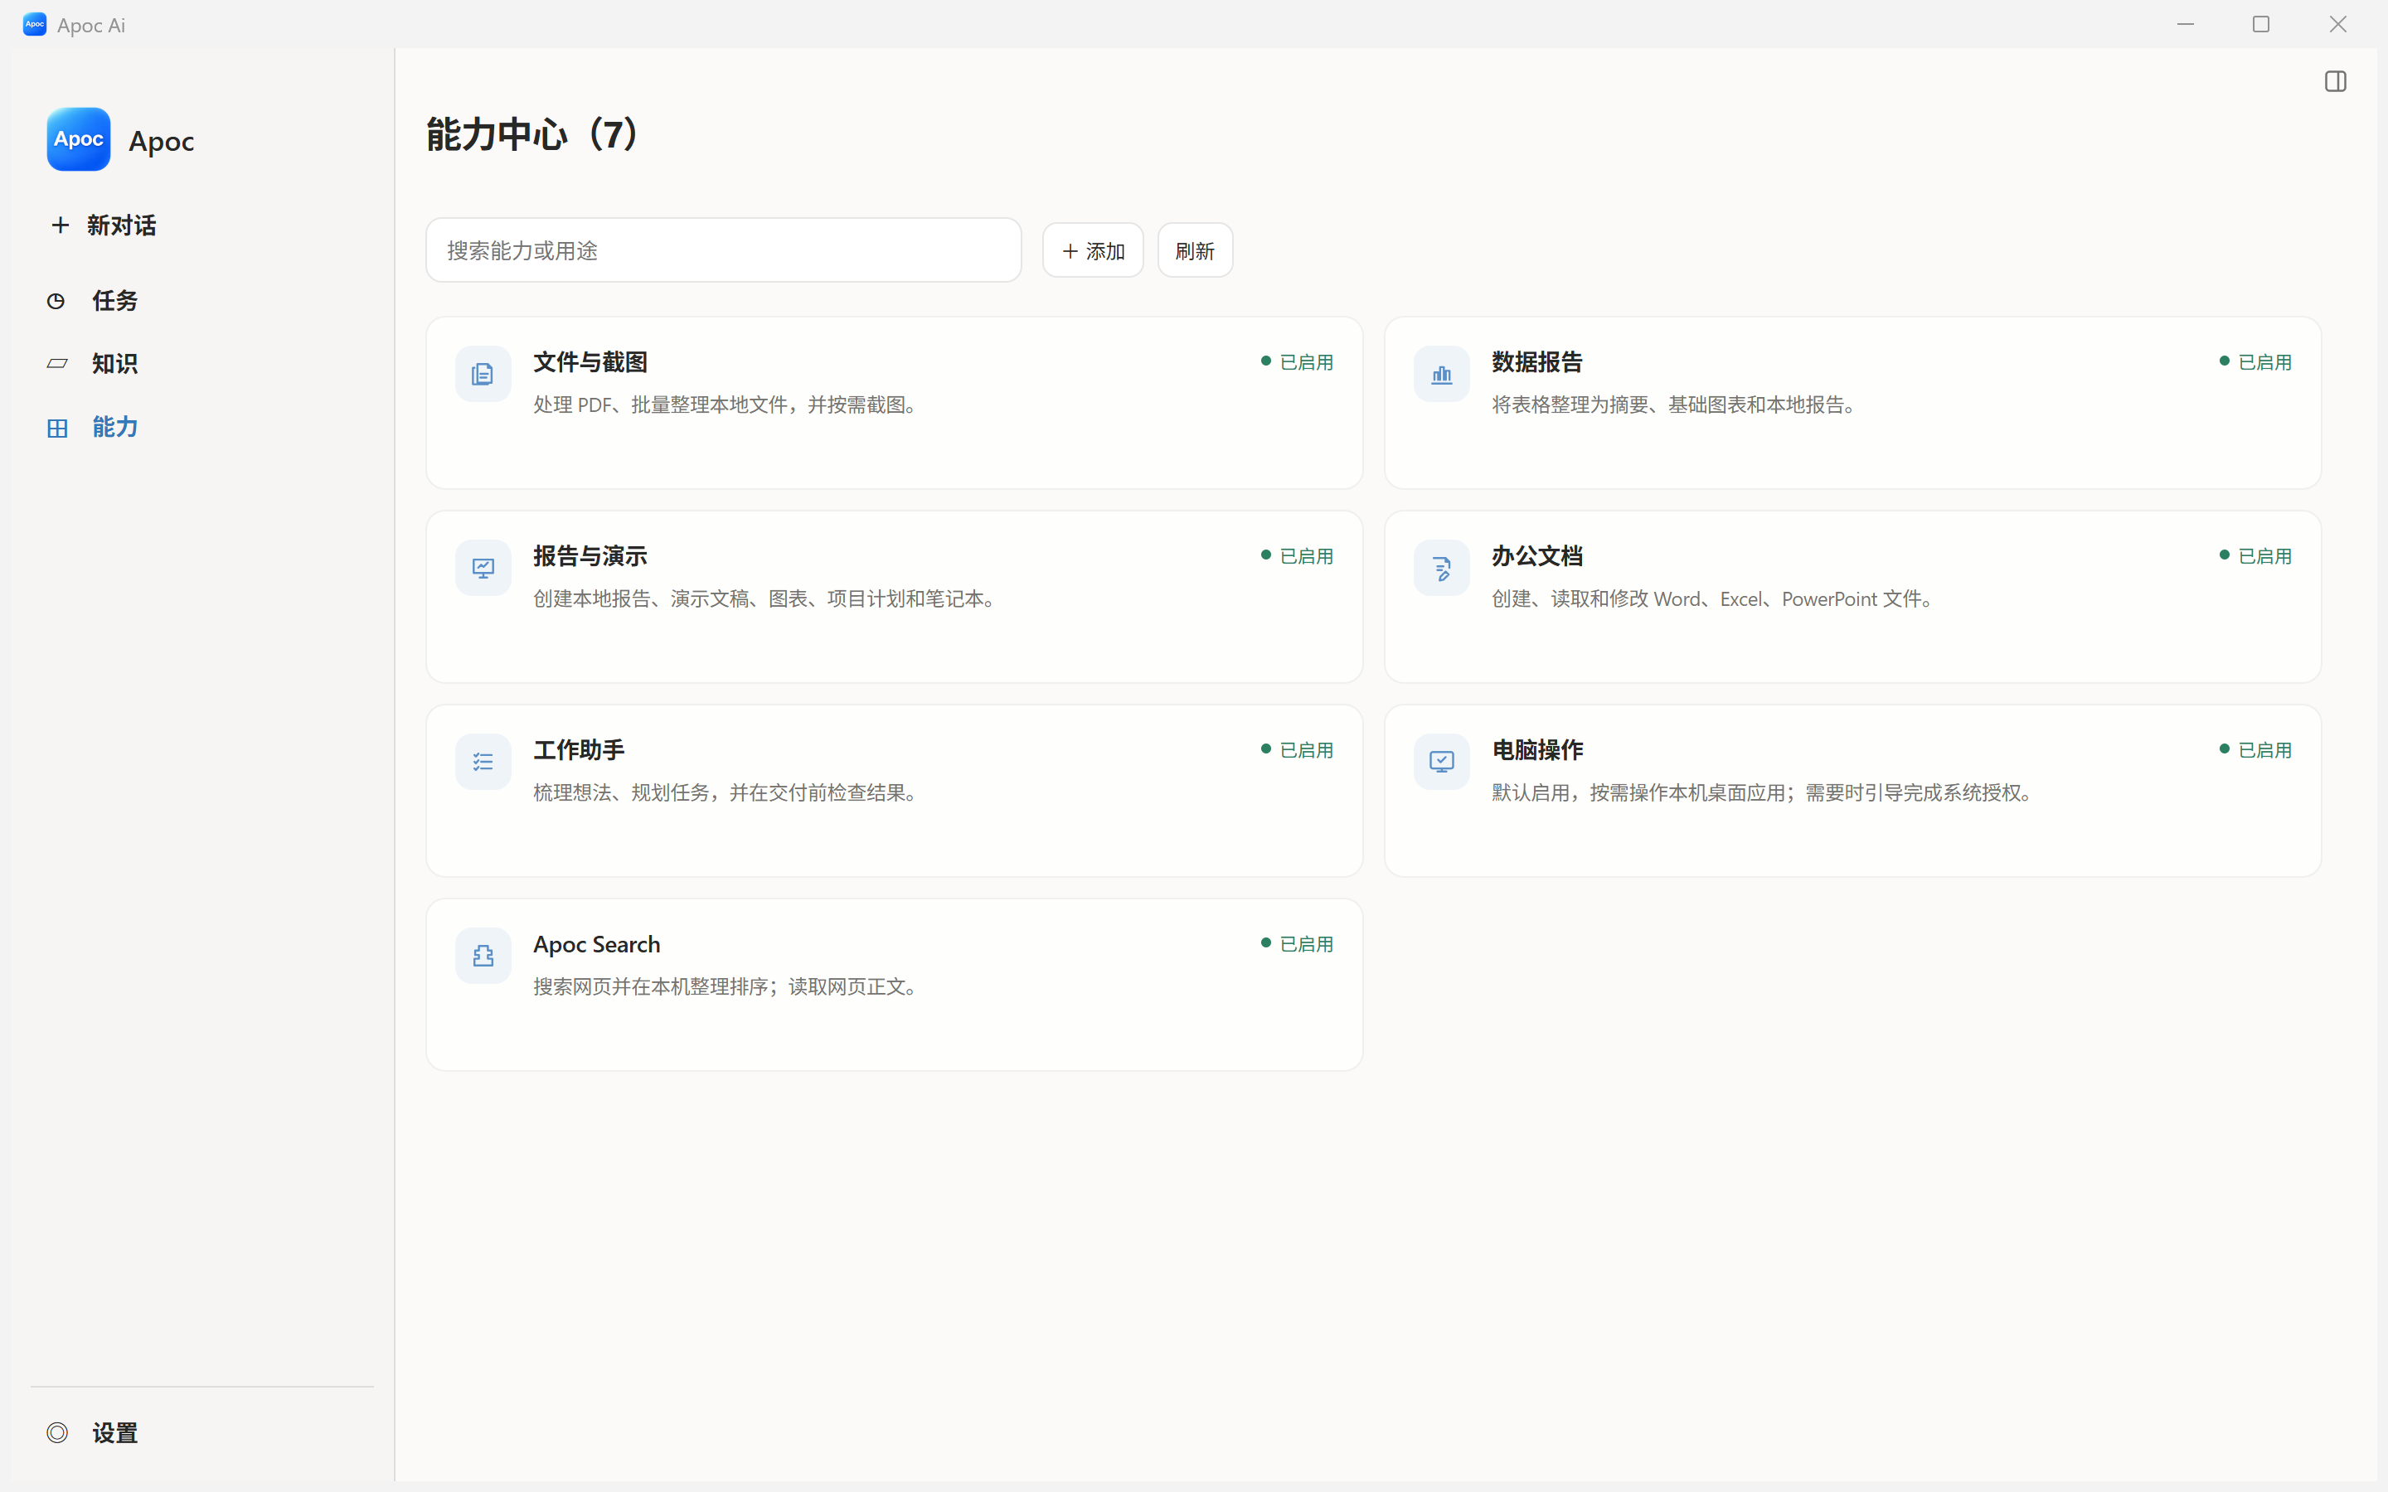This screenshot has height=1492, width=2388.
Task: Close the Apoc Ai window
Action: point(2337,25)
